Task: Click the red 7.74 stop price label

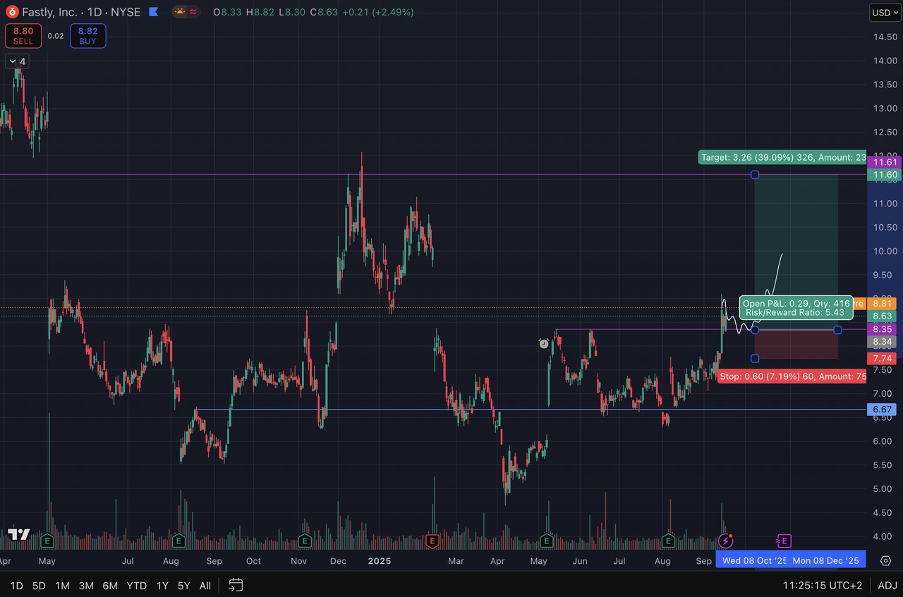Action: [883, 359]
